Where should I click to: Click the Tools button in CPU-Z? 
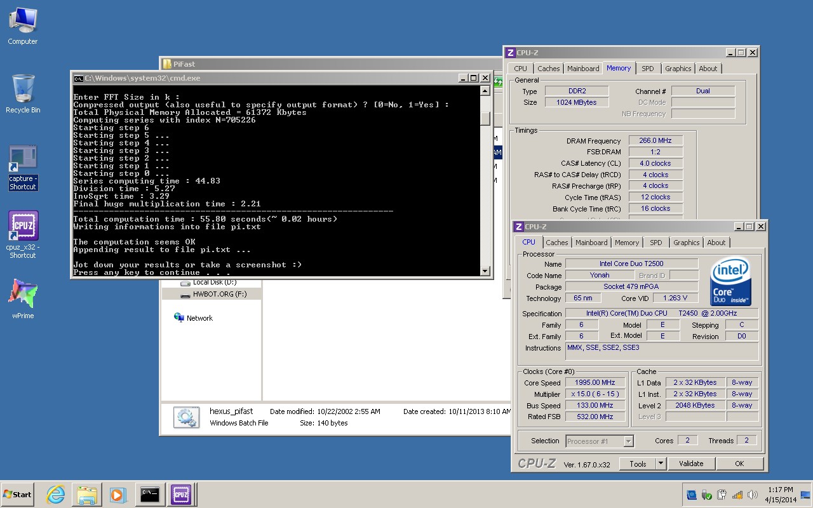(638, 464)
